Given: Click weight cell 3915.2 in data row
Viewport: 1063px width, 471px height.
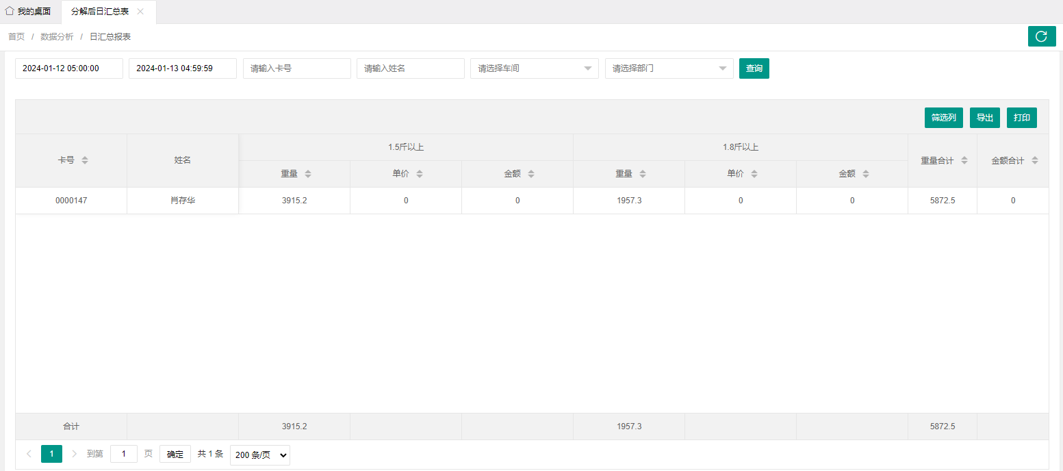Looking at the screenshot, I should (x=294, y=201).
